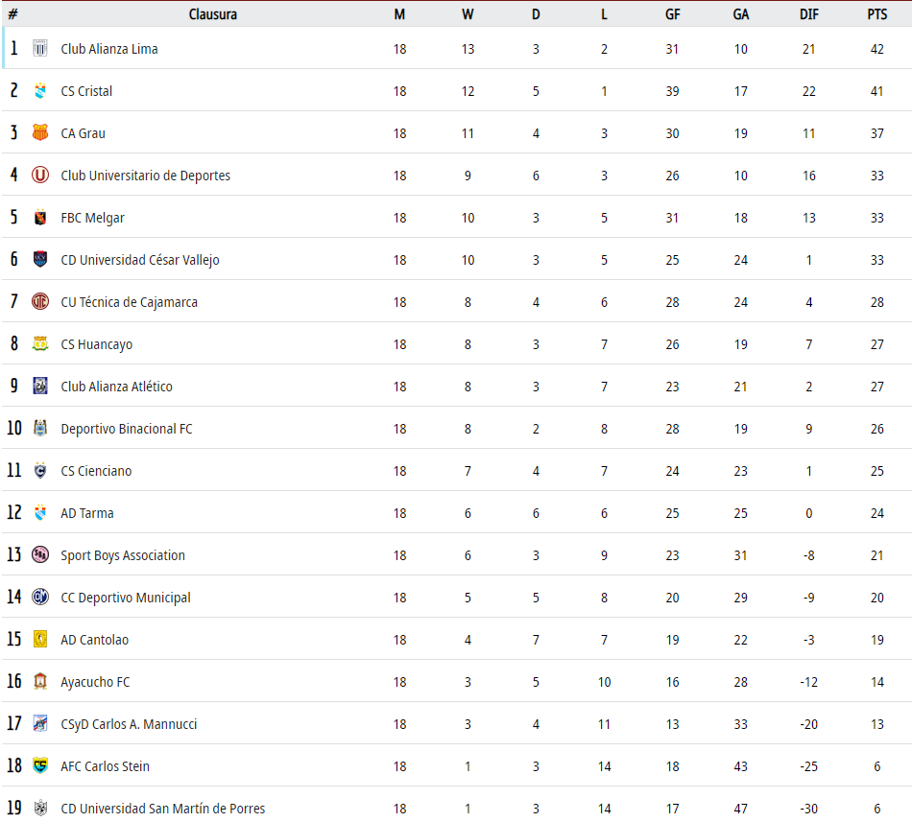Click the AD Cantolao yellow crest
This screenshot has width=912, height=822.
click(x=40, y=640)
